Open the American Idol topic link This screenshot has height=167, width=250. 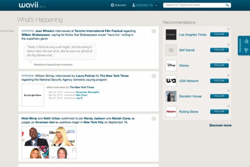(45, 122)
